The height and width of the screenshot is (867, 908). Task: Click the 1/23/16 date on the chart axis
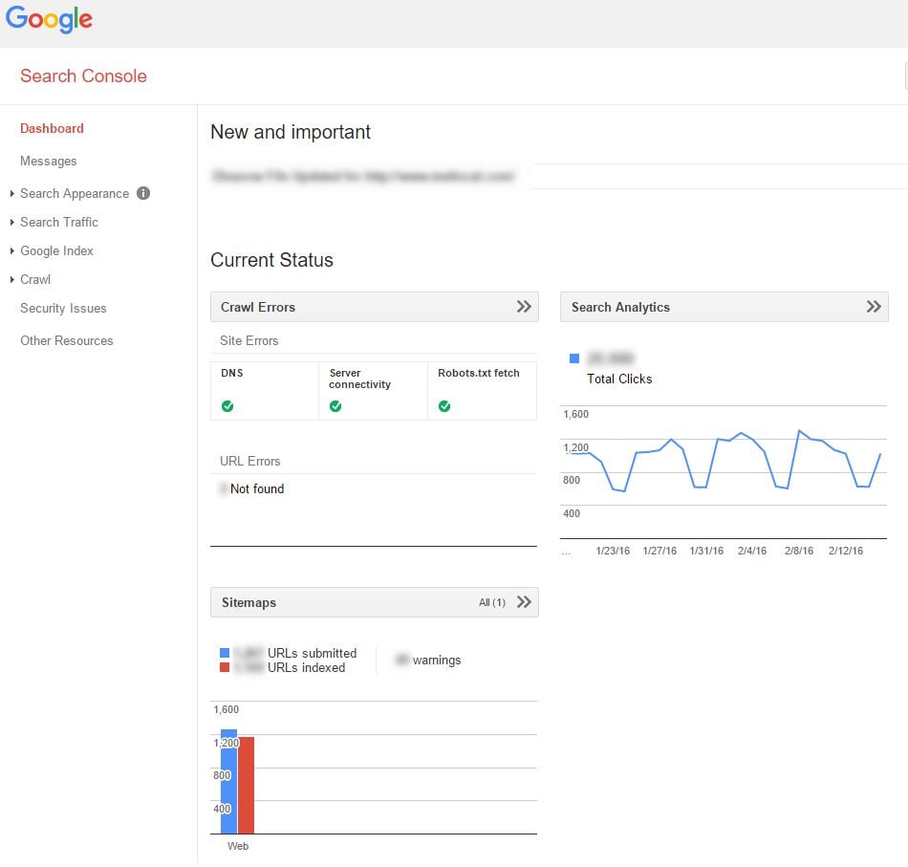click(613, 551)
